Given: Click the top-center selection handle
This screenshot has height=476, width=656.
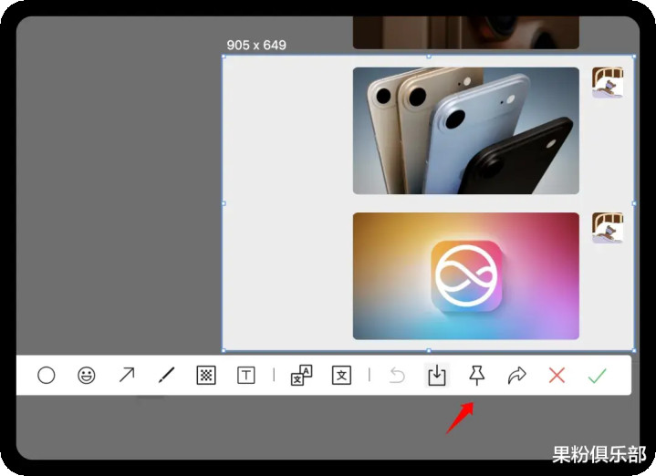Looking at the screenshot, I should 429,57.
